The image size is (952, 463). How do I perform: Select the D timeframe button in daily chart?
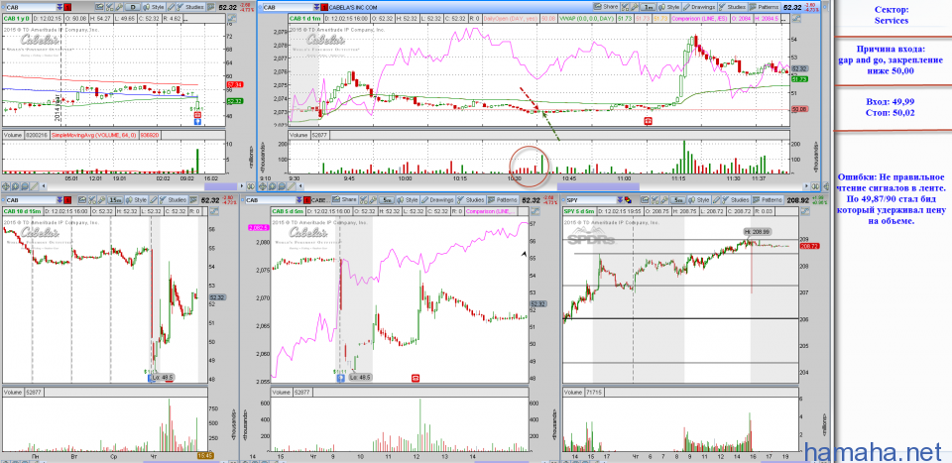135,7
